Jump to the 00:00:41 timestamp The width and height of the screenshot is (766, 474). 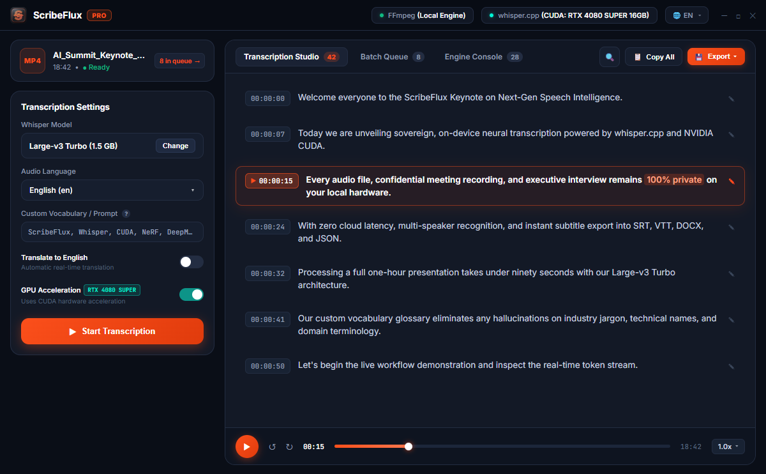pyautogui.click(x=268, y=319)
